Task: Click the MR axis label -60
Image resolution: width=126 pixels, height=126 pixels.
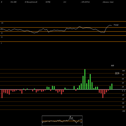Action: coord(123,103)
